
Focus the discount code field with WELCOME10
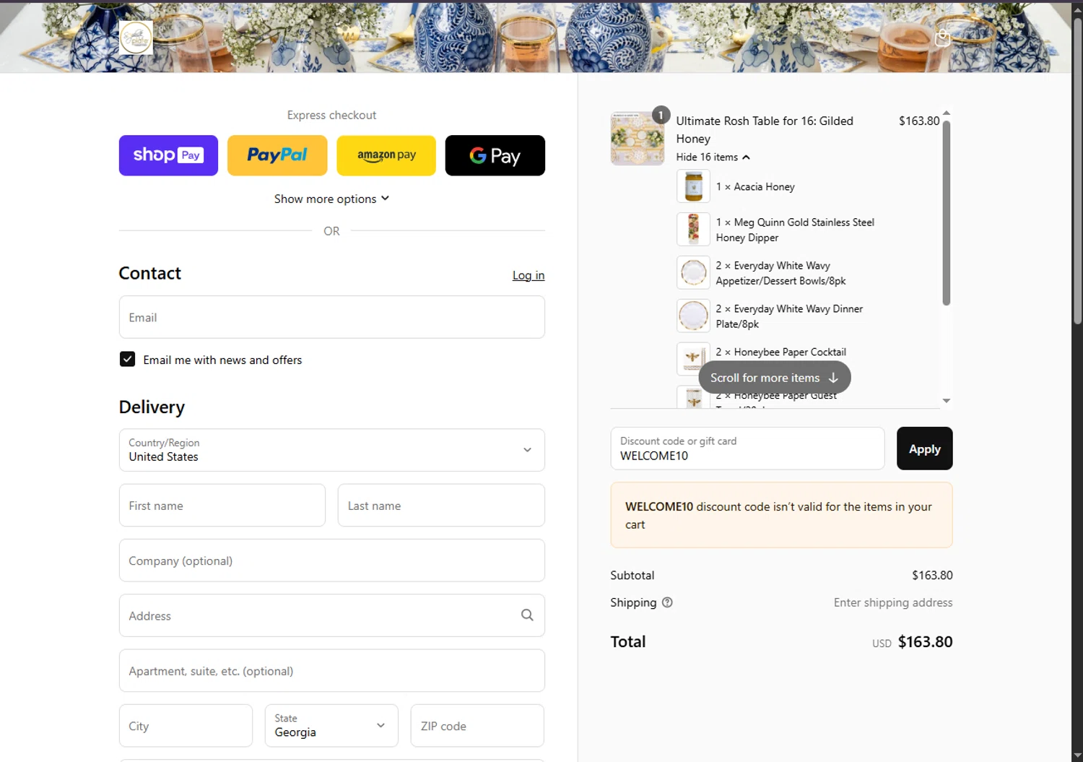(747, 449)
